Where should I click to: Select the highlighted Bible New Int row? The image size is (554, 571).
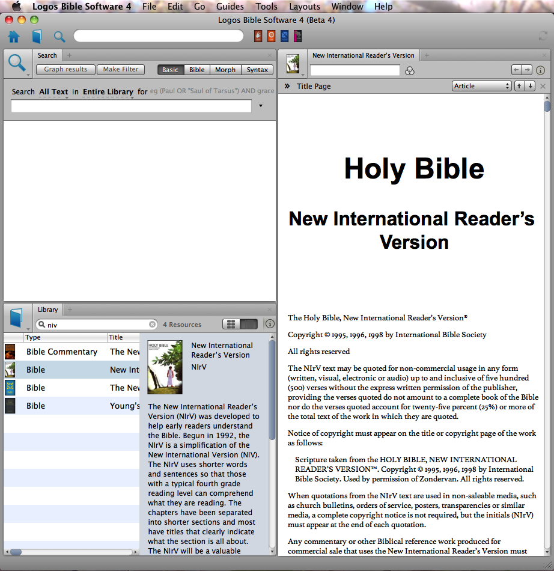(72, 370)
